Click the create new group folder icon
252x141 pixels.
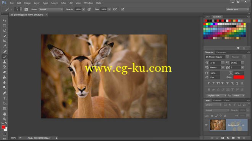[233, 138]
